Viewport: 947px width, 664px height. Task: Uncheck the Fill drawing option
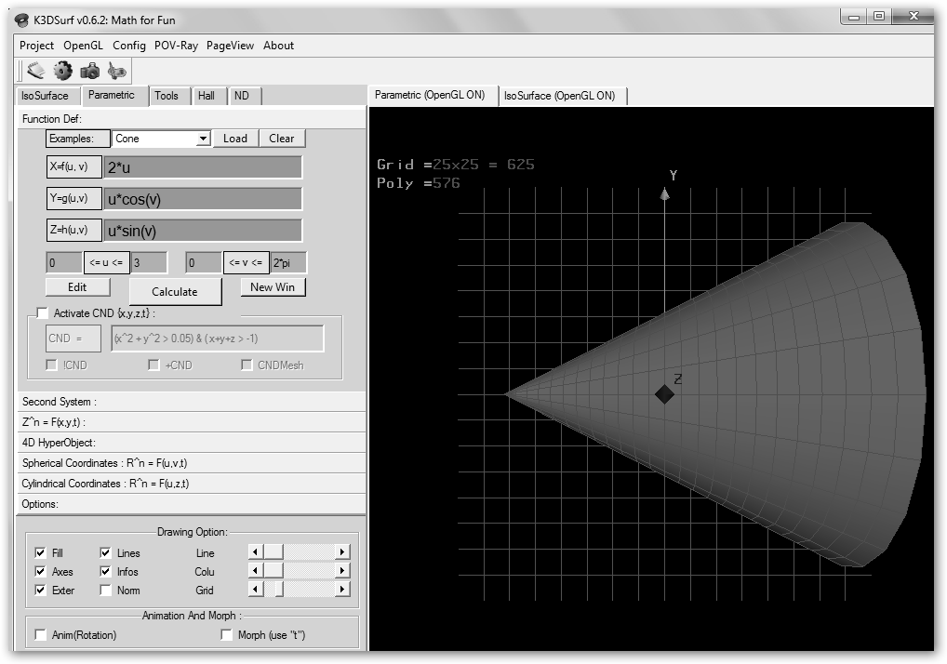coord(40,553)
